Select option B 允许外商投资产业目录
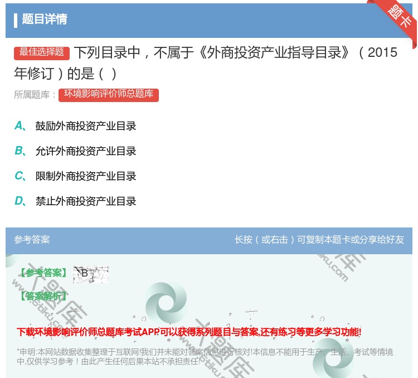The height and width of the screenshot is (378, 418). tap(75, 151)
